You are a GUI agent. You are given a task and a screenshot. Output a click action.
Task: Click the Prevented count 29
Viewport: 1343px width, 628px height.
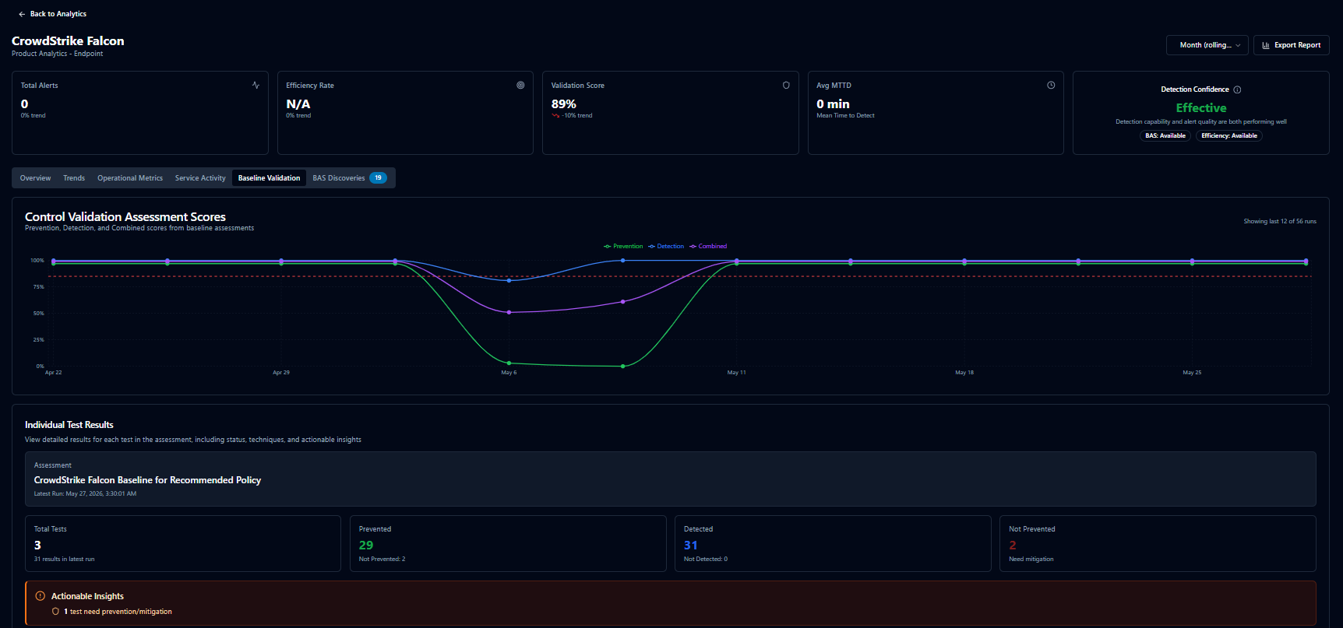pyautogui.click(x=366, y=546)
